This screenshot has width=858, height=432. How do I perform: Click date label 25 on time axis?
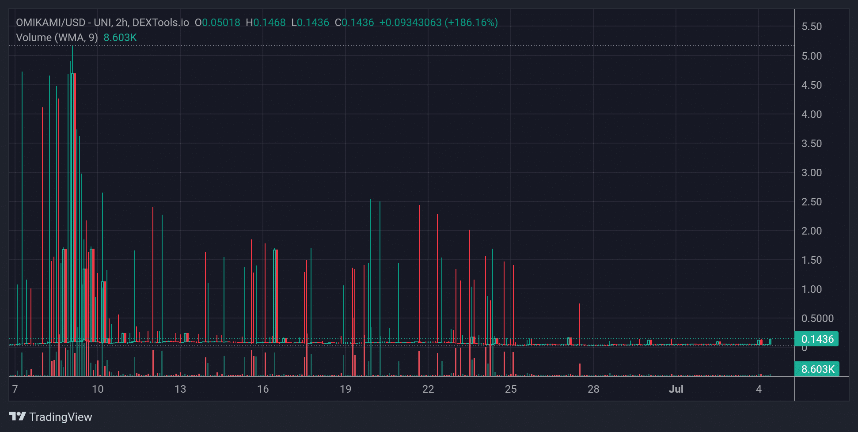point(511,389)
